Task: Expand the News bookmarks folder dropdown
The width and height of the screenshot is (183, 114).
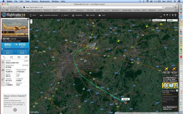Action: pos(29,10)
